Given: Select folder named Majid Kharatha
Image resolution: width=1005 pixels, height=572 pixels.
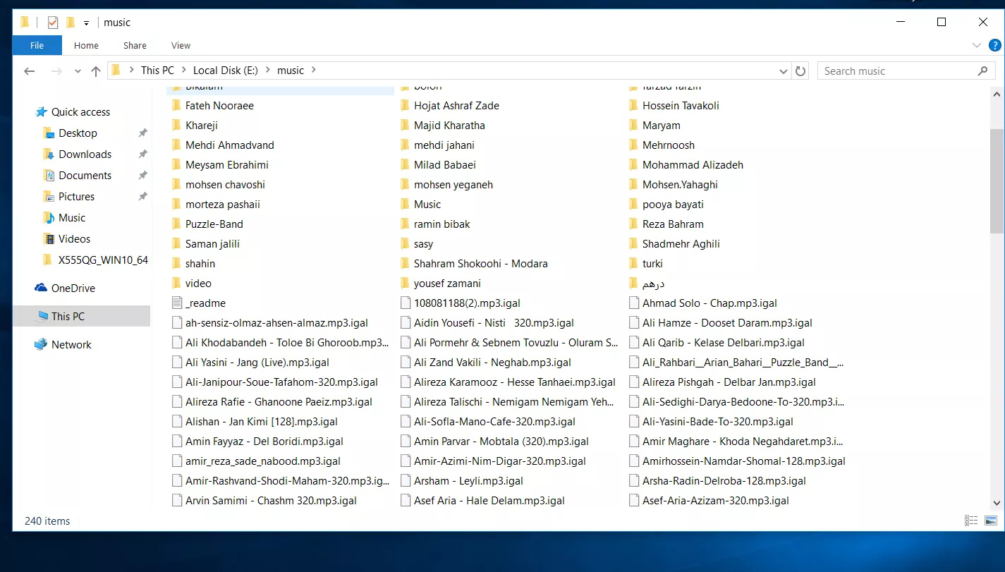Looking at the screenshot, I should 449,125.
